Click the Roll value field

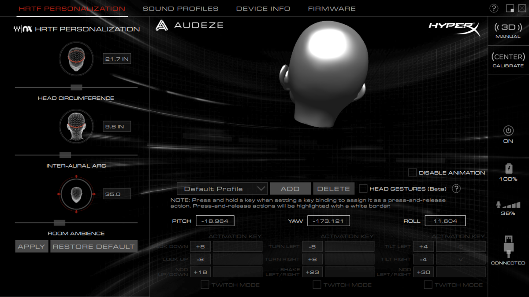pyautogui.click(x=445, y=221)
